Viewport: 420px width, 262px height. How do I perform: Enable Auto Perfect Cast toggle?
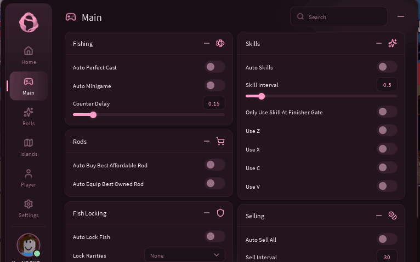click(215, 67)
